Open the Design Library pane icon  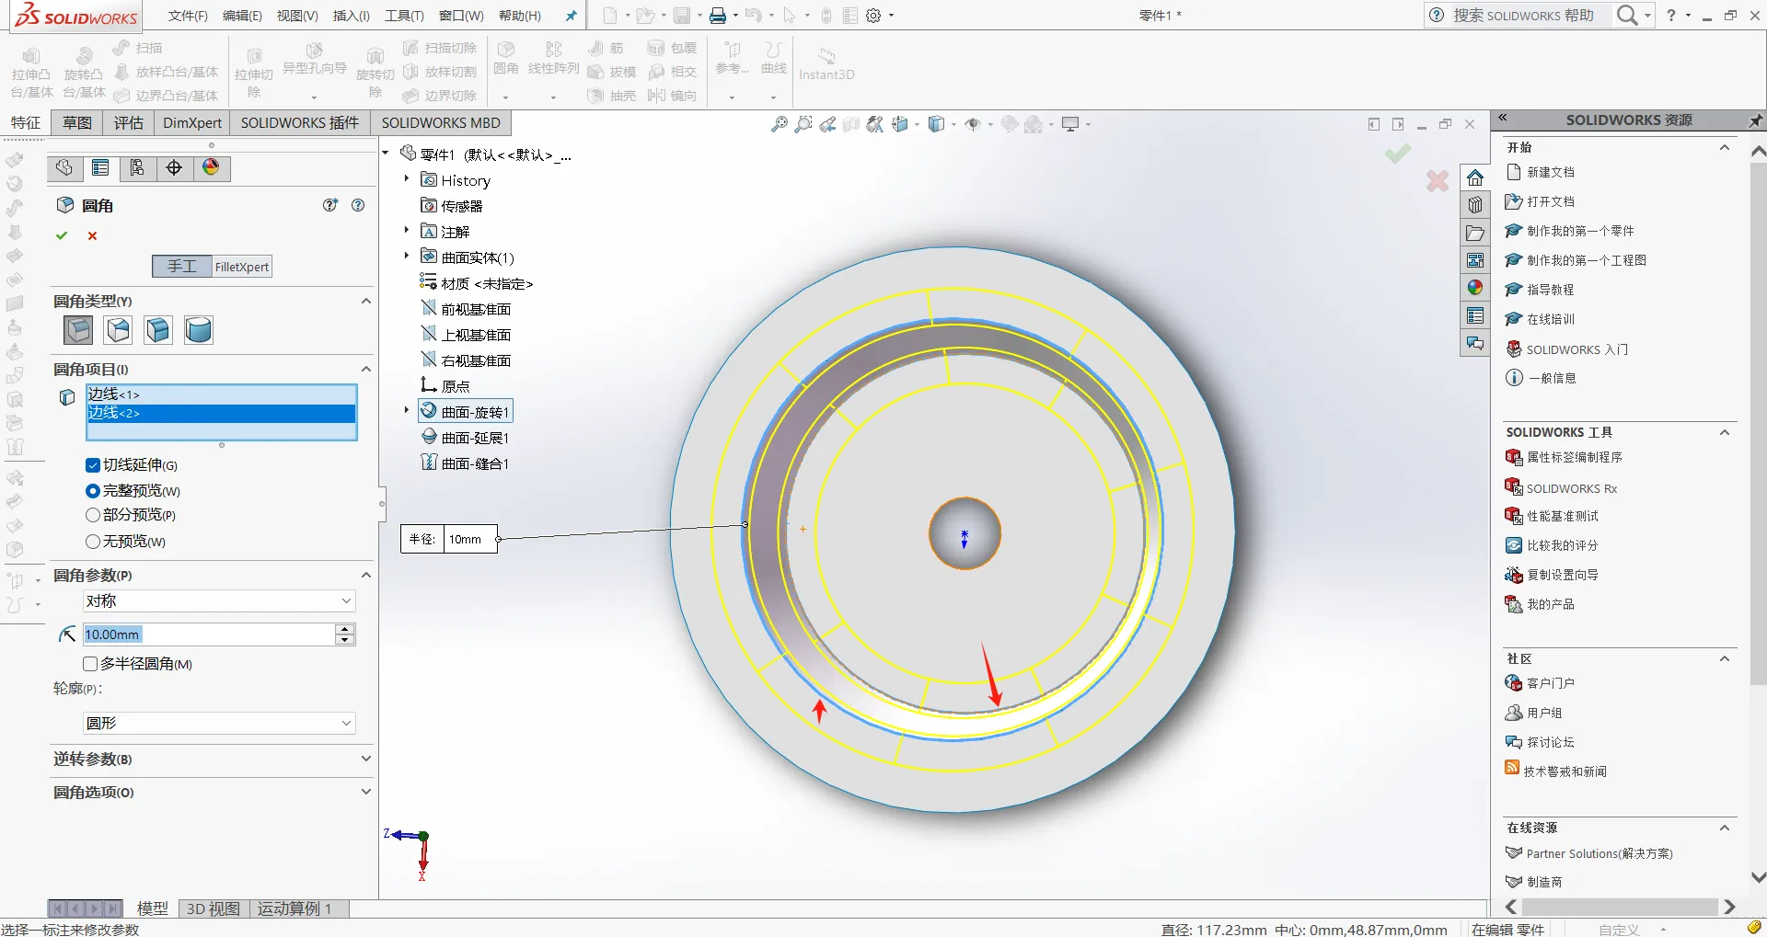point(1475,205)
